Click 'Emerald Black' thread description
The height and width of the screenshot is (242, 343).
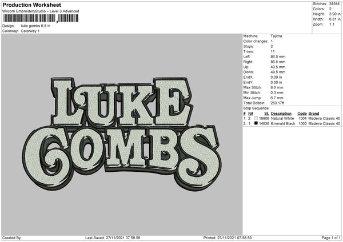(283, 124)
